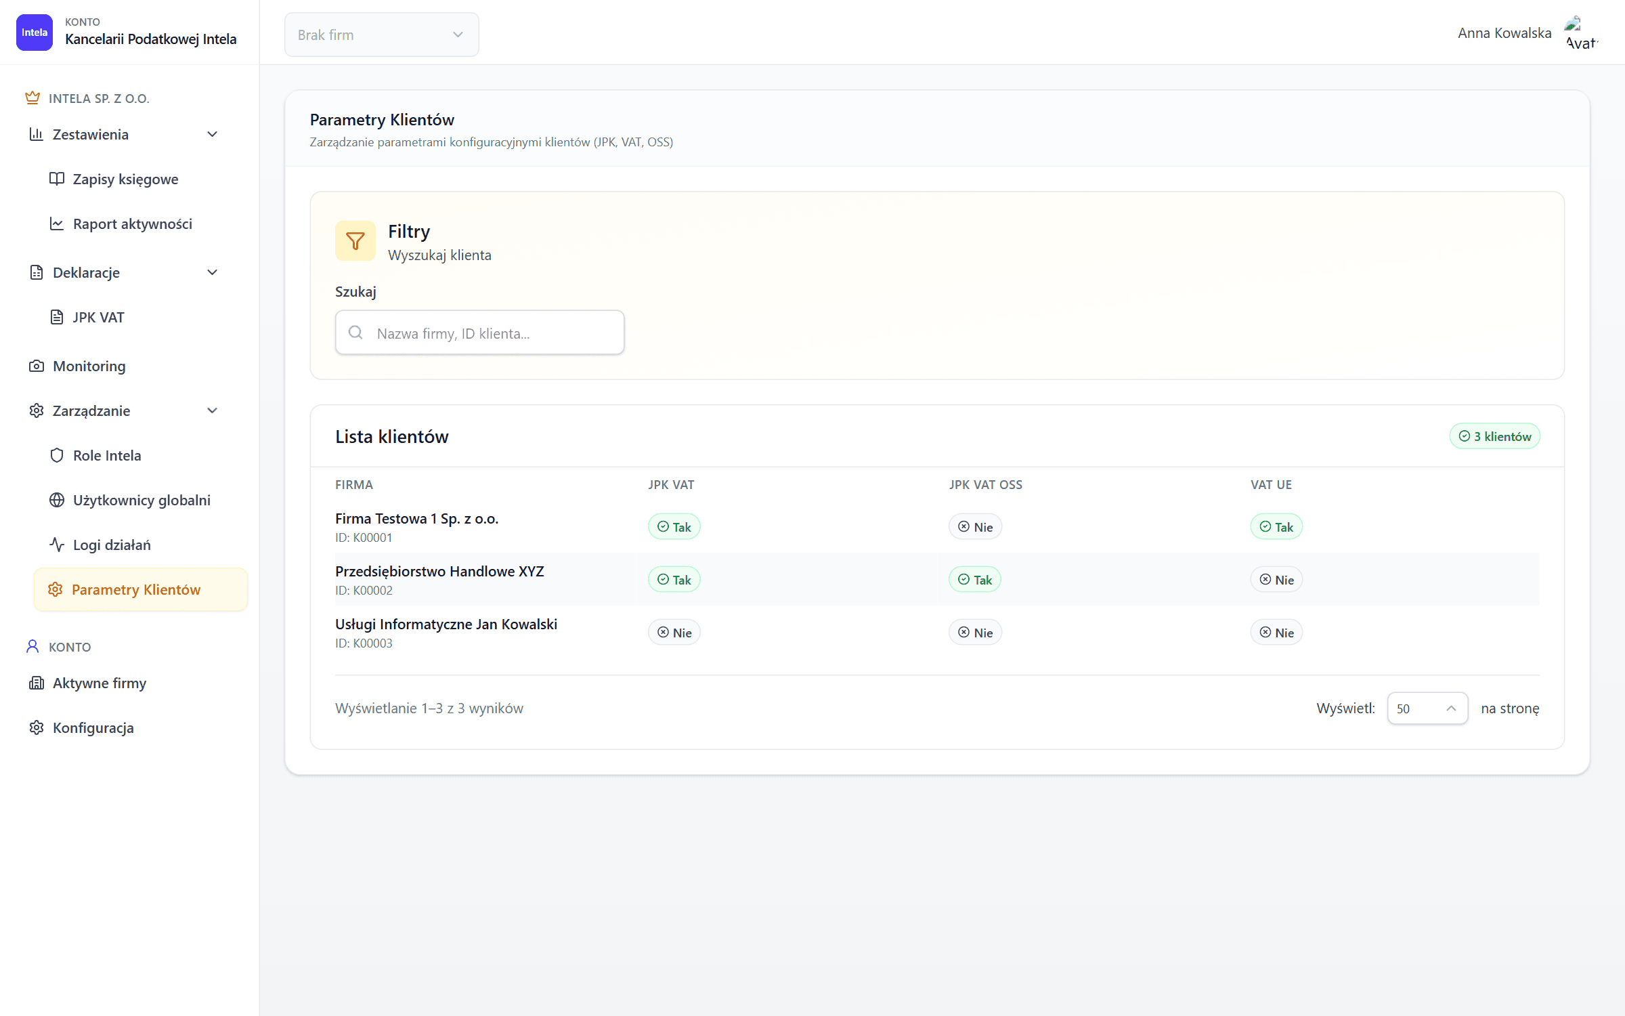Click VAT UE Tak badge for Firma Testowa 1
Screen dimensions: 1625x1016
[1276, 527]
